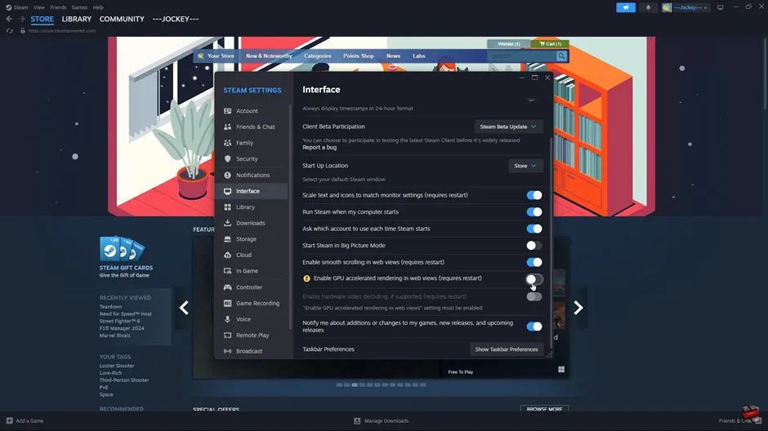Open Controller gamepad icon

coord(227,287)
